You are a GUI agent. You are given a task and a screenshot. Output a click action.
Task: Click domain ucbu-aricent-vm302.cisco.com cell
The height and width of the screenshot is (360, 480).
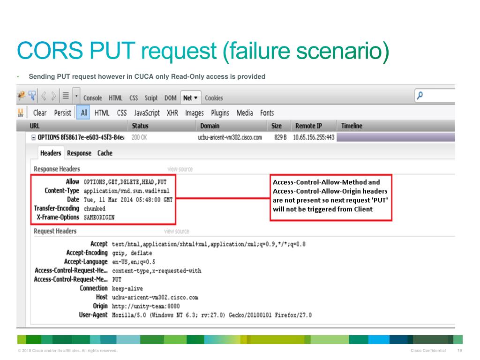(x=230, y=137)
